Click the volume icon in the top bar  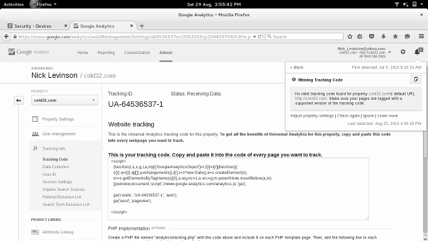point(405,4)
